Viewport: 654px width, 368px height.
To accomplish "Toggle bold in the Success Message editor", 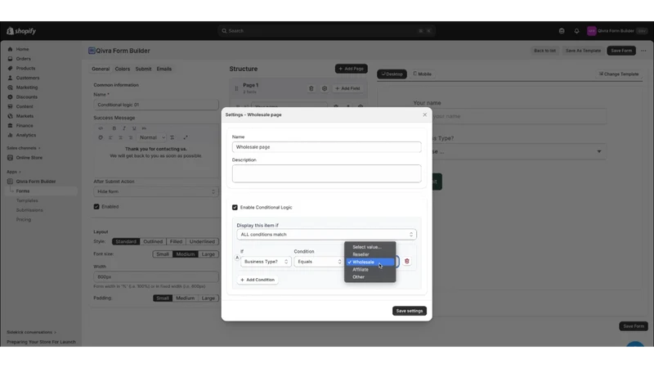I will [x=114, y=128].
